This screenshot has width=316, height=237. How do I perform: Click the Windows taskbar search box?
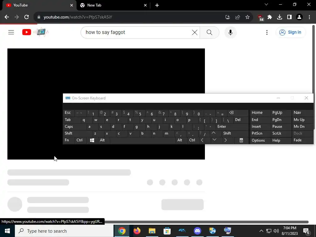coord(64,231)
